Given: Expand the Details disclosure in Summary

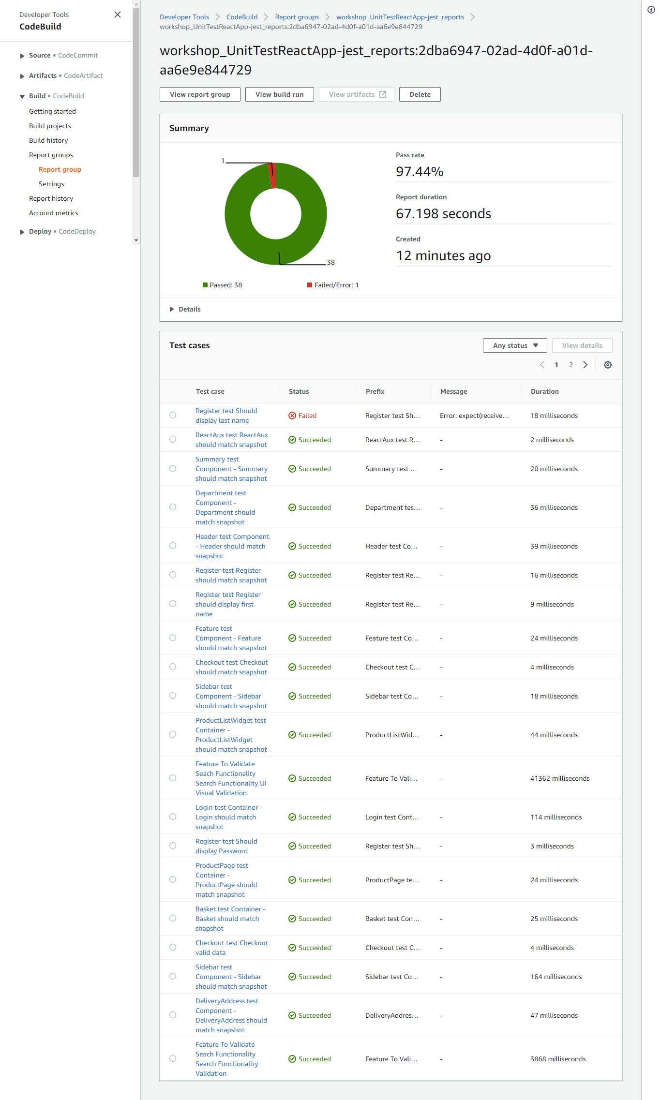Looking at the screenshot, I should click(185, 309).
